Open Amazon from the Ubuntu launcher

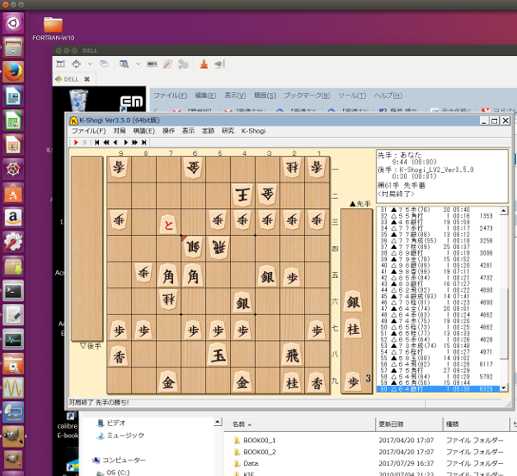click(x=13, y=218)
